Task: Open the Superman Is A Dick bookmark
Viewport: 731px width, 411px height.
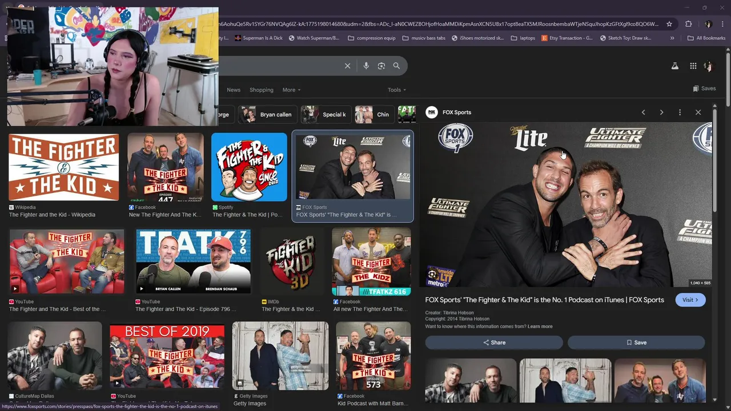Action: pyautogui.click(x=258, y=38)
